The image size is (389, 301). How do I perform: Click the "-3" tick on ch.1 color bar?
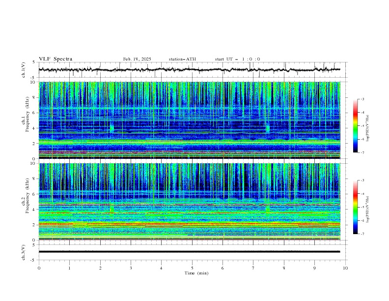pyautogui.click(x=362, y=99)
